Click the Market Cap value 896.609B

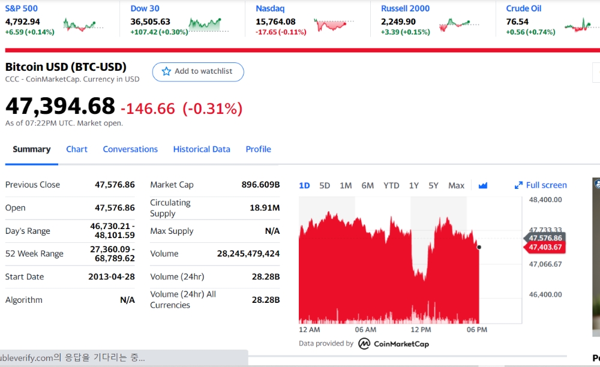click(x=260, y=185)
